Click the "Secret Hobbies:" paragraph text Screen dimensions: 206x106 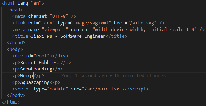(x=40, y=63)
